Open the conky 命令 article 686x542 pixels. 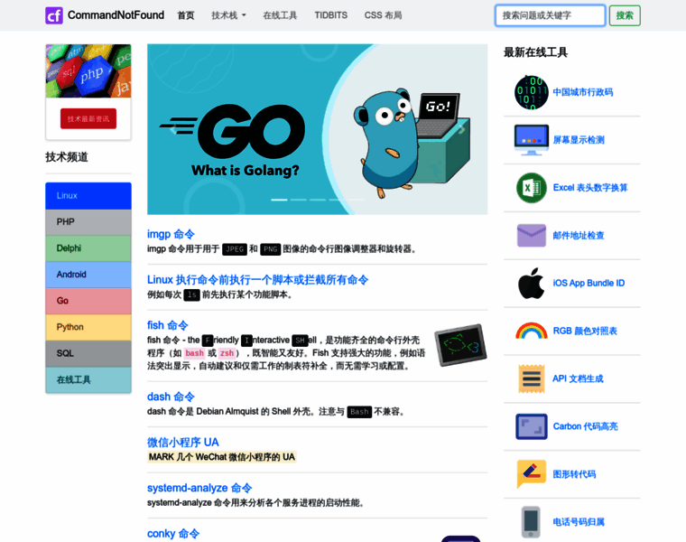pyautogui.click(x=173, y=533)
